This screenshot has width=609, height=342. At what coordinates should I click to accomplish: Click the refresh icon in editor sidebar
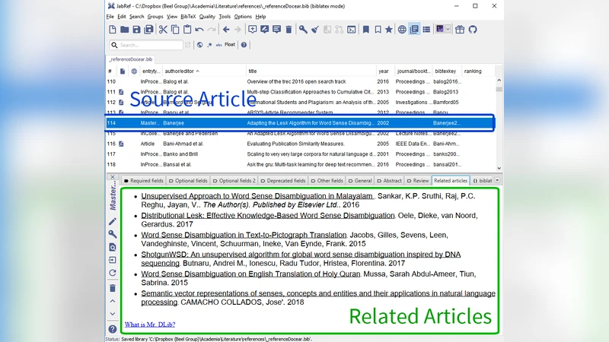113,272
